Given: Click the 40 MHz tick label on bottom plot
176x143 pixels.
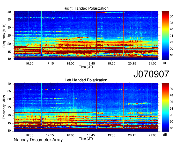Looking at the screenshot, I should click(x=9, y=84).
